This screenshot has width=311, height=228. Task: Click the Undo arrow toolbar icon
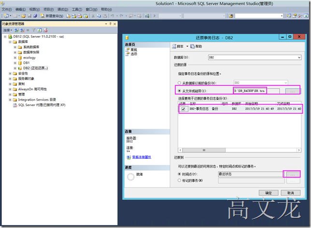(113, 15)
